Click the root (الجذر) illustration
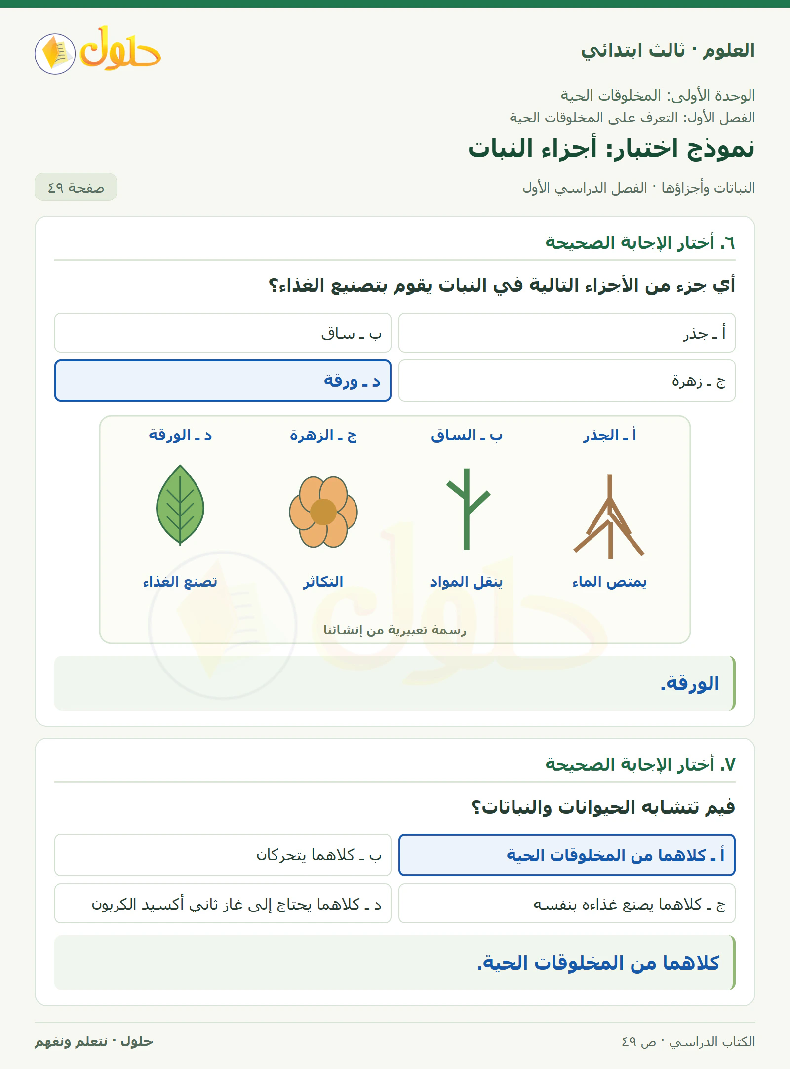 click(x=609, y=516)
